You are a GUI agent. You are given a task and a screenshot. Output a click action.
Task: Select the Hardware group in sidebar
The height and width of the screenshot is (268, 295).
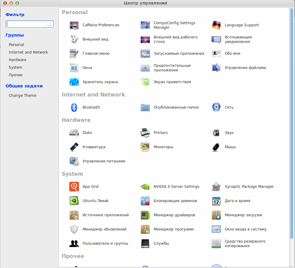(x=18, y=60)
